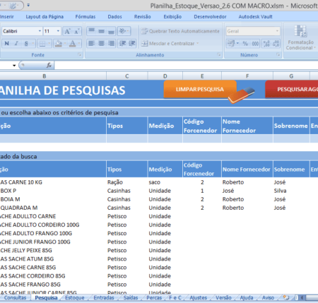
Task: Open the Autodesk Vault tab
Action: (255, 17)
